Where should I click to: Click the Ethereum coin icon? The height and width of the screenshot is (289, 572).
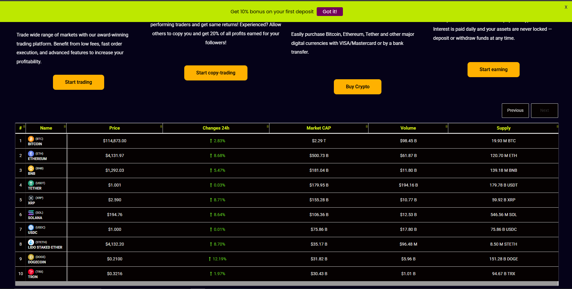31,154
